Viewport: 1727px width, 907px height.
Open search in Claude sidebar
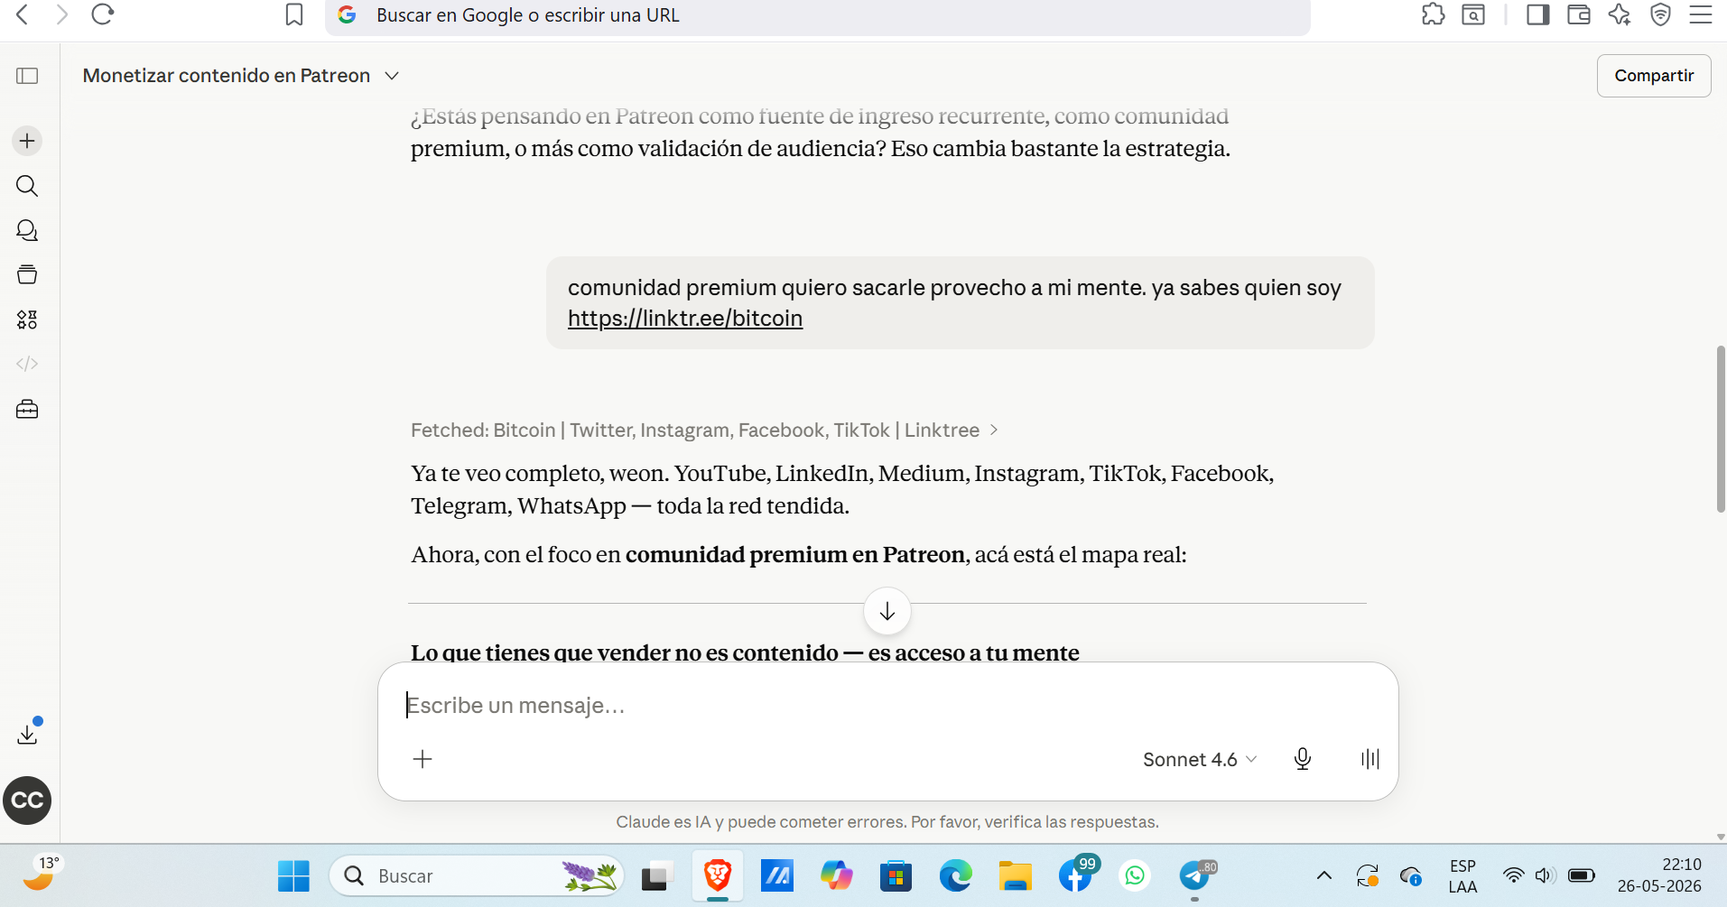(x=27, y=186)
